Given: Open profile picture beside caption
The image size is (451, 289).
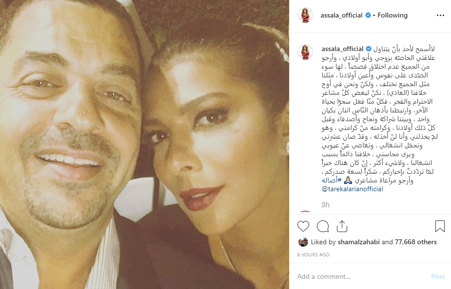Looking at the screenshot, I should (305, 52).
